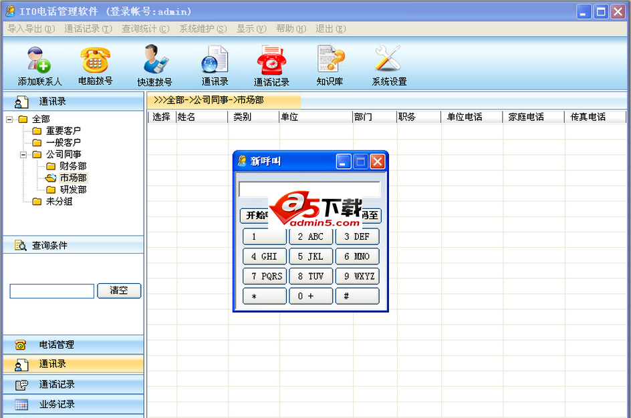Collapse the 全部 tree root node
The image size is (631, 418).
[9, 120]
